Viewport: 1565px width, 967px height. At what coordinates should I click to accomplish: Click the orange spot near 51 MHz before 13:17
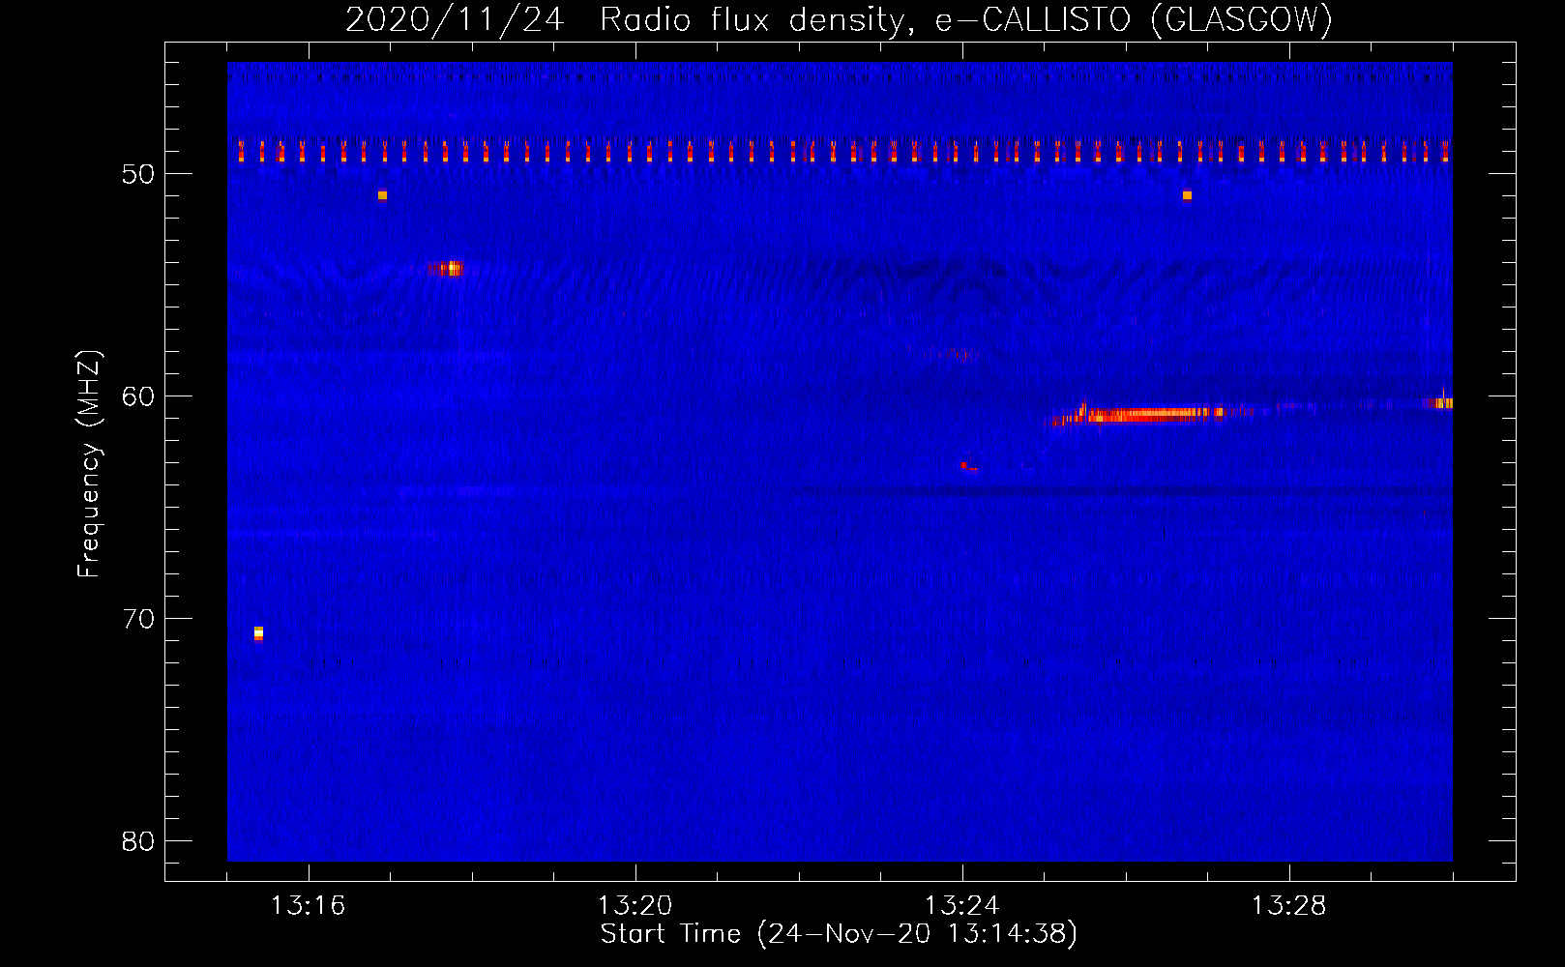pos(382,195)
